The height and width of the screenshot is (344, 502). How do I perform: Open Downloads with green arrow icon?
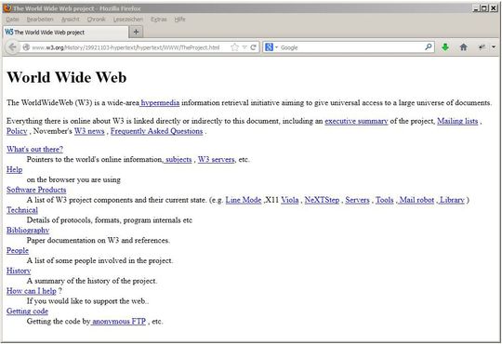point(445,47)
